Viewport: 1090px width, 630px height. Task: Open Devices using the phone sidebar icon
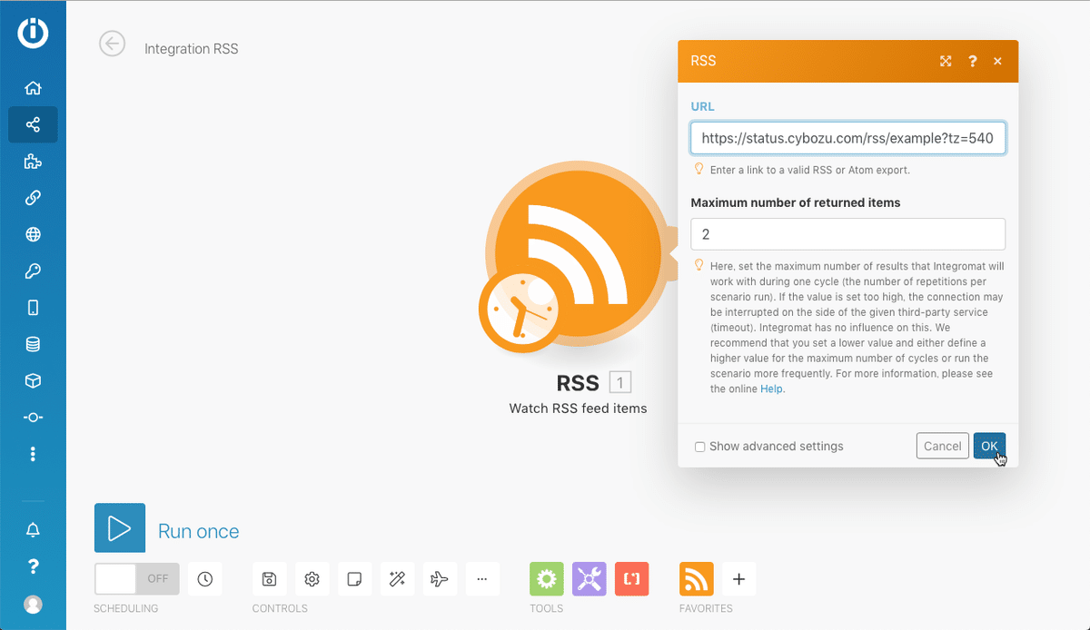click(33, 307)
